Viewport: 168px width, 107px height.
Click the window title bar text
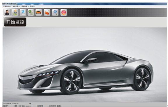pos(9,4)
